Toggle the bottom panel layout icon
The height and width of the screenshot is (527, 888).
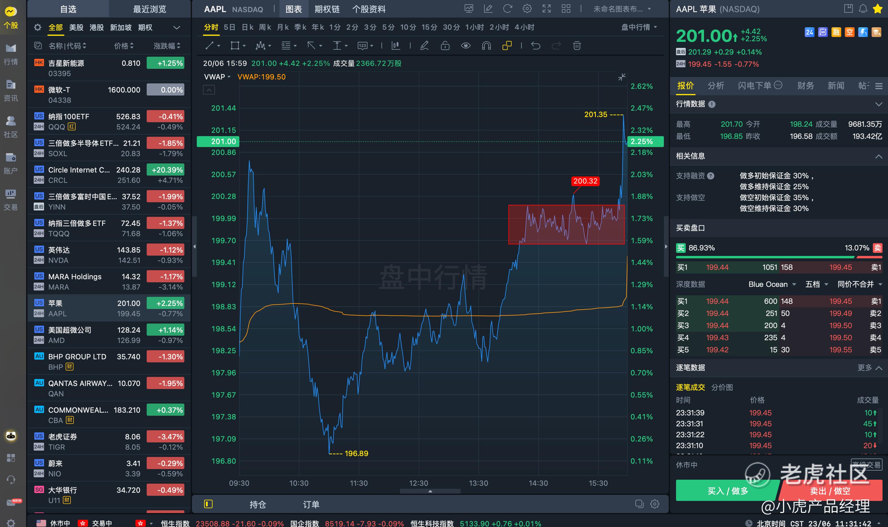tap(208, 504)
